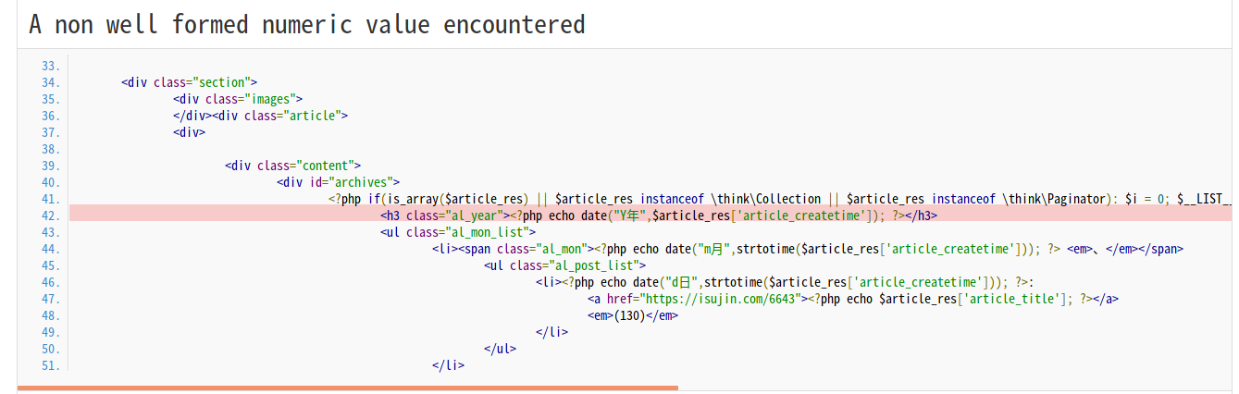The width and height of the screenshot is (1239, 394).
Task: Click the div class section line
Action: (x=190, y=82)
